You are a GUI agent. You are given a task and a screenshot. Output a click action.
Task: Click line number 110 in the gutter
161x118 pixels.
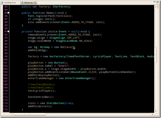click(x=5, y=91)
